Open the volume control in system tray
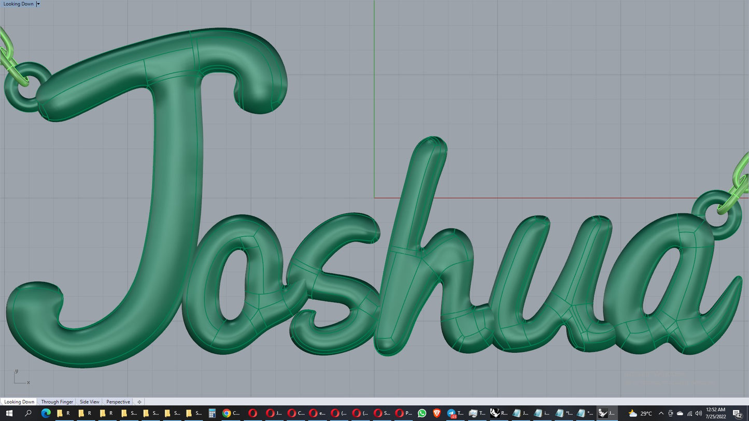749x421 pixels. tap(698, 413)
